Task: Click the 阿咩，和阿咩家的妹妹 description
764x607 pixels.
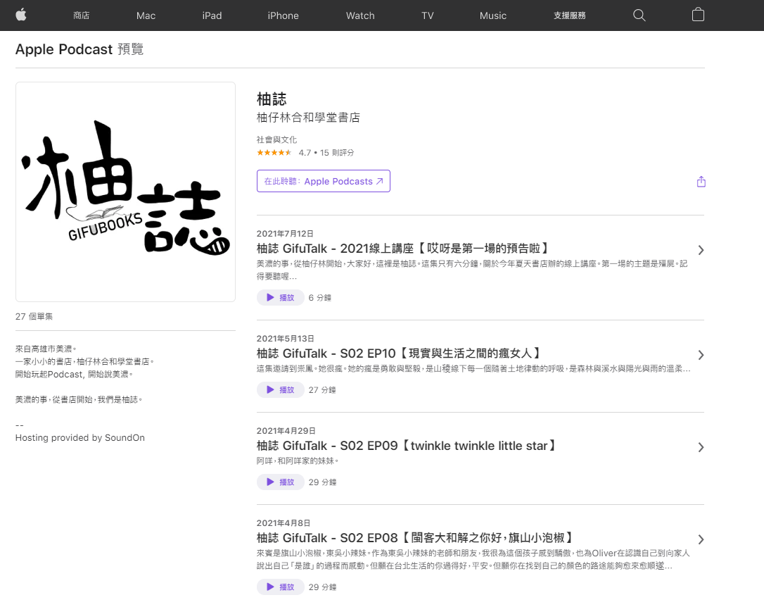Action: [298, 461]
